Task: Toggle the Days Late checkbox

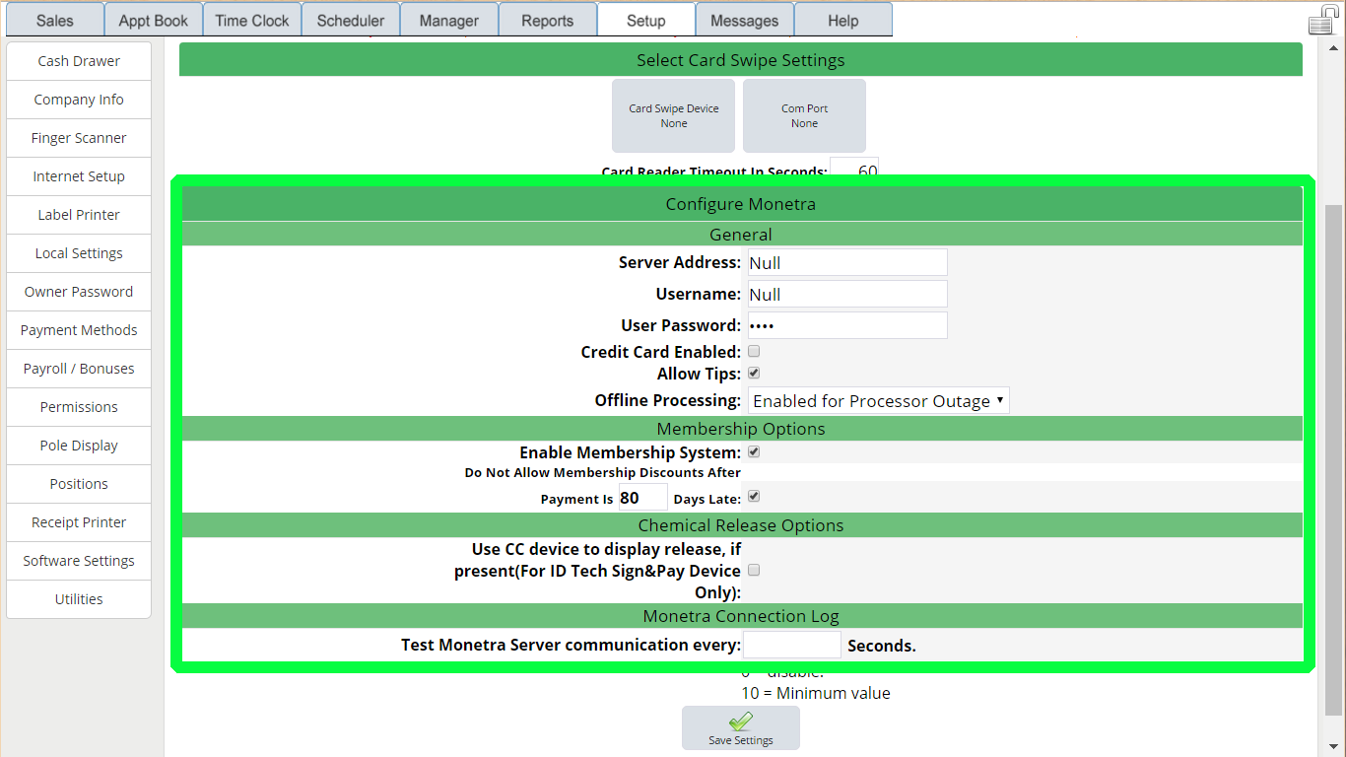Action: (x=754, y=497)
